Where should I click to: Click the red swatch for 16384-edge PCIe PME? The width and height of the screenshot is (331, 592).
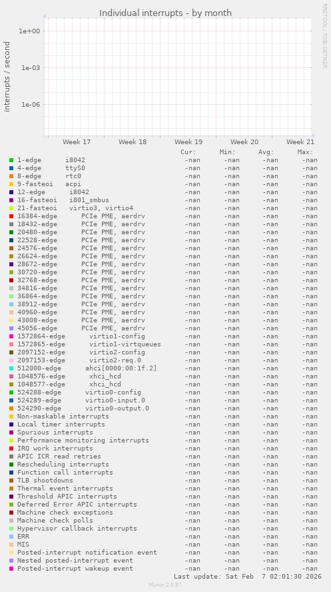pos(11,216)
